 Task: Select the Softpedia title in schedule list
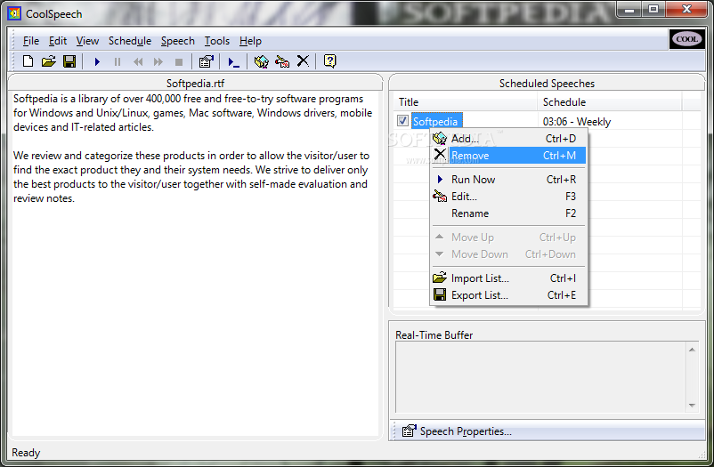click(436, 122)
